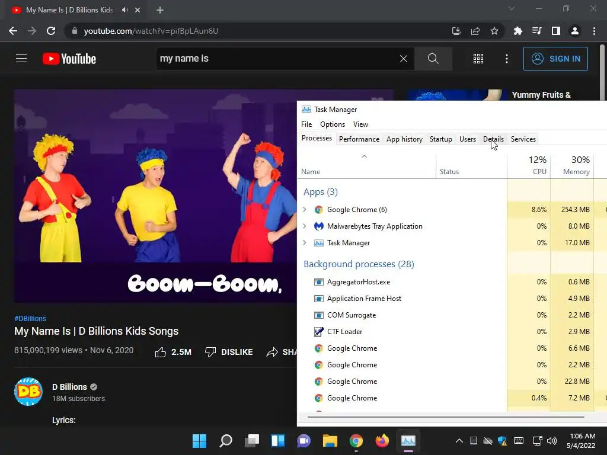The height and width of the screenshot is (455, 607).
Task: Click share this page icon in address bar
Action: coord(475,31)
